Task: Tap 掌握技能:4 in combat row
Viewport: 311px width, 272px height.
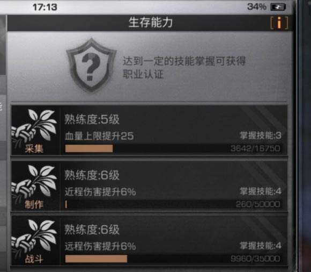Action: pos(261,246)
